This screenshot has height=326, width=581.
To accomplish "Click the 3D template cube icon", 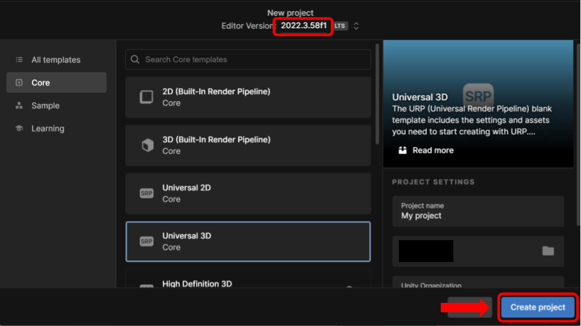I will (x=147, y=145).
